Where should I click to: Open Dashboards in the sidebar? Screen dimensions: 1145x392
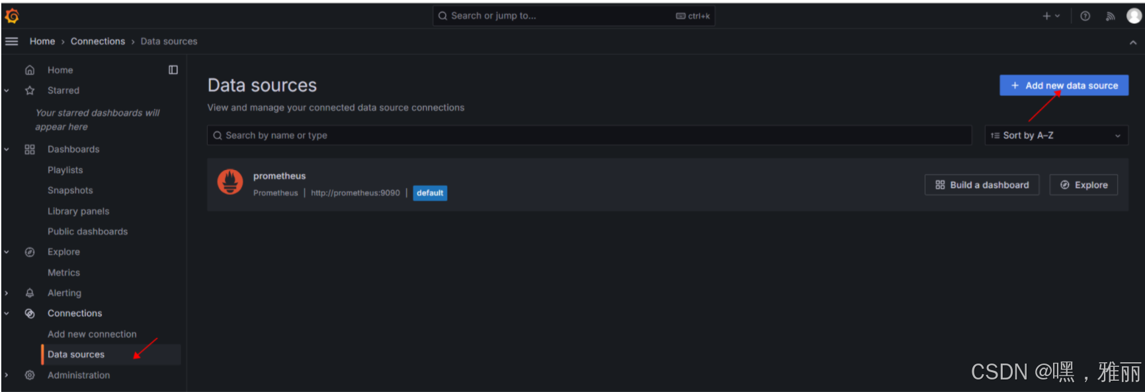pos(73,149)
